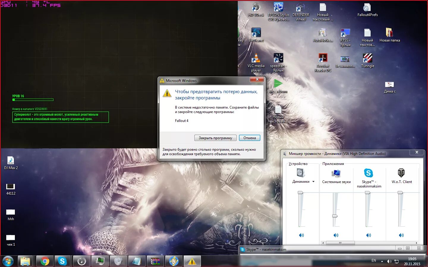This screenshot has width=428, height=267.
Task: Select the speedfan shortcut icon
Action: point(278,63)
